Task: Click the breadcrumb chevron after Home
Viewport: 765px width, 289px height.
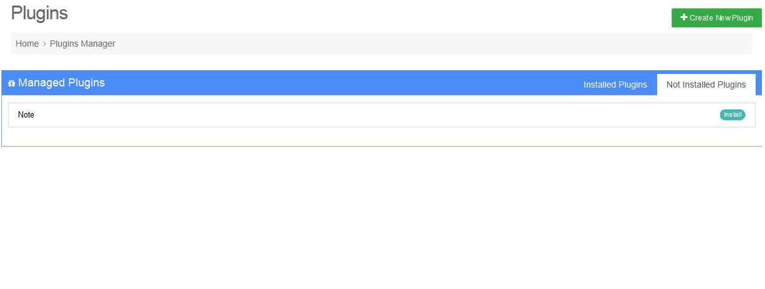Action: tap(44, 44)
